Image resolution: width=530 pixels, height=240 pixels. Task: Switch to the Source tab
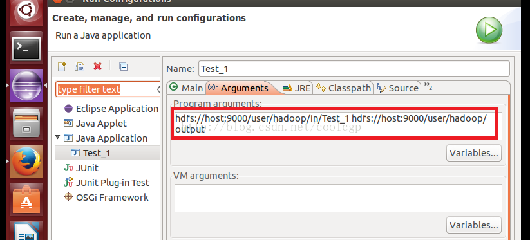(x=397, y=88)
